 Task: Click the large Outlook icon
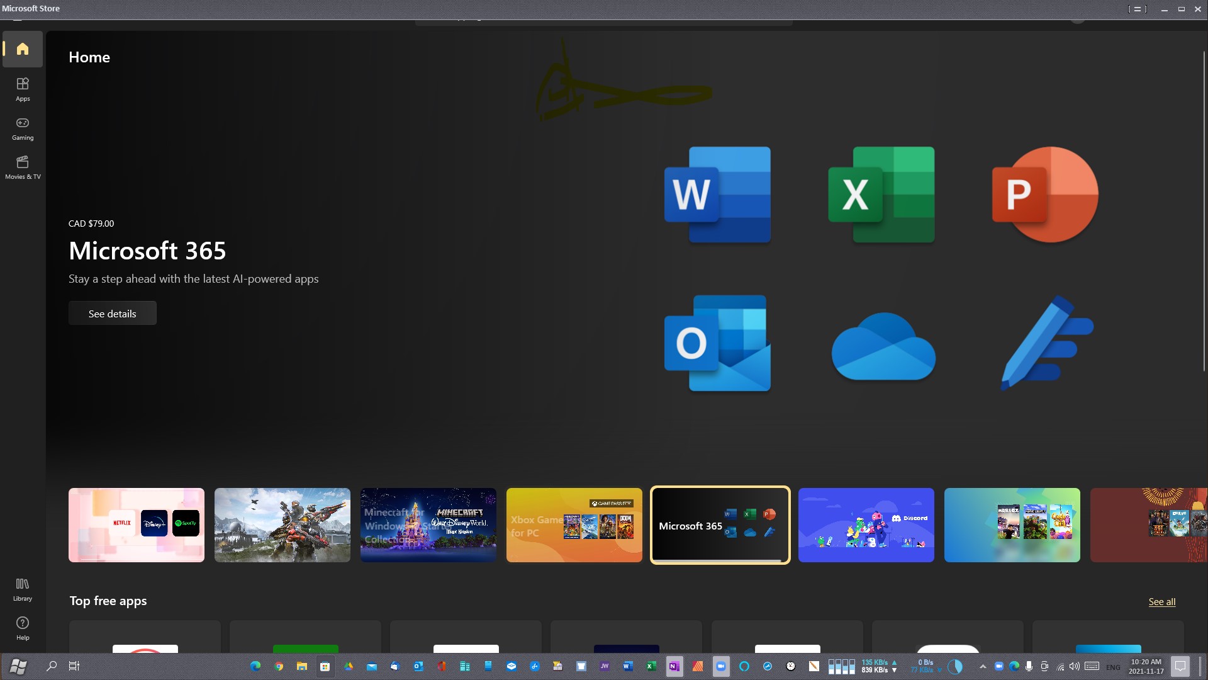pyautogui.click(x=717, y=343)
